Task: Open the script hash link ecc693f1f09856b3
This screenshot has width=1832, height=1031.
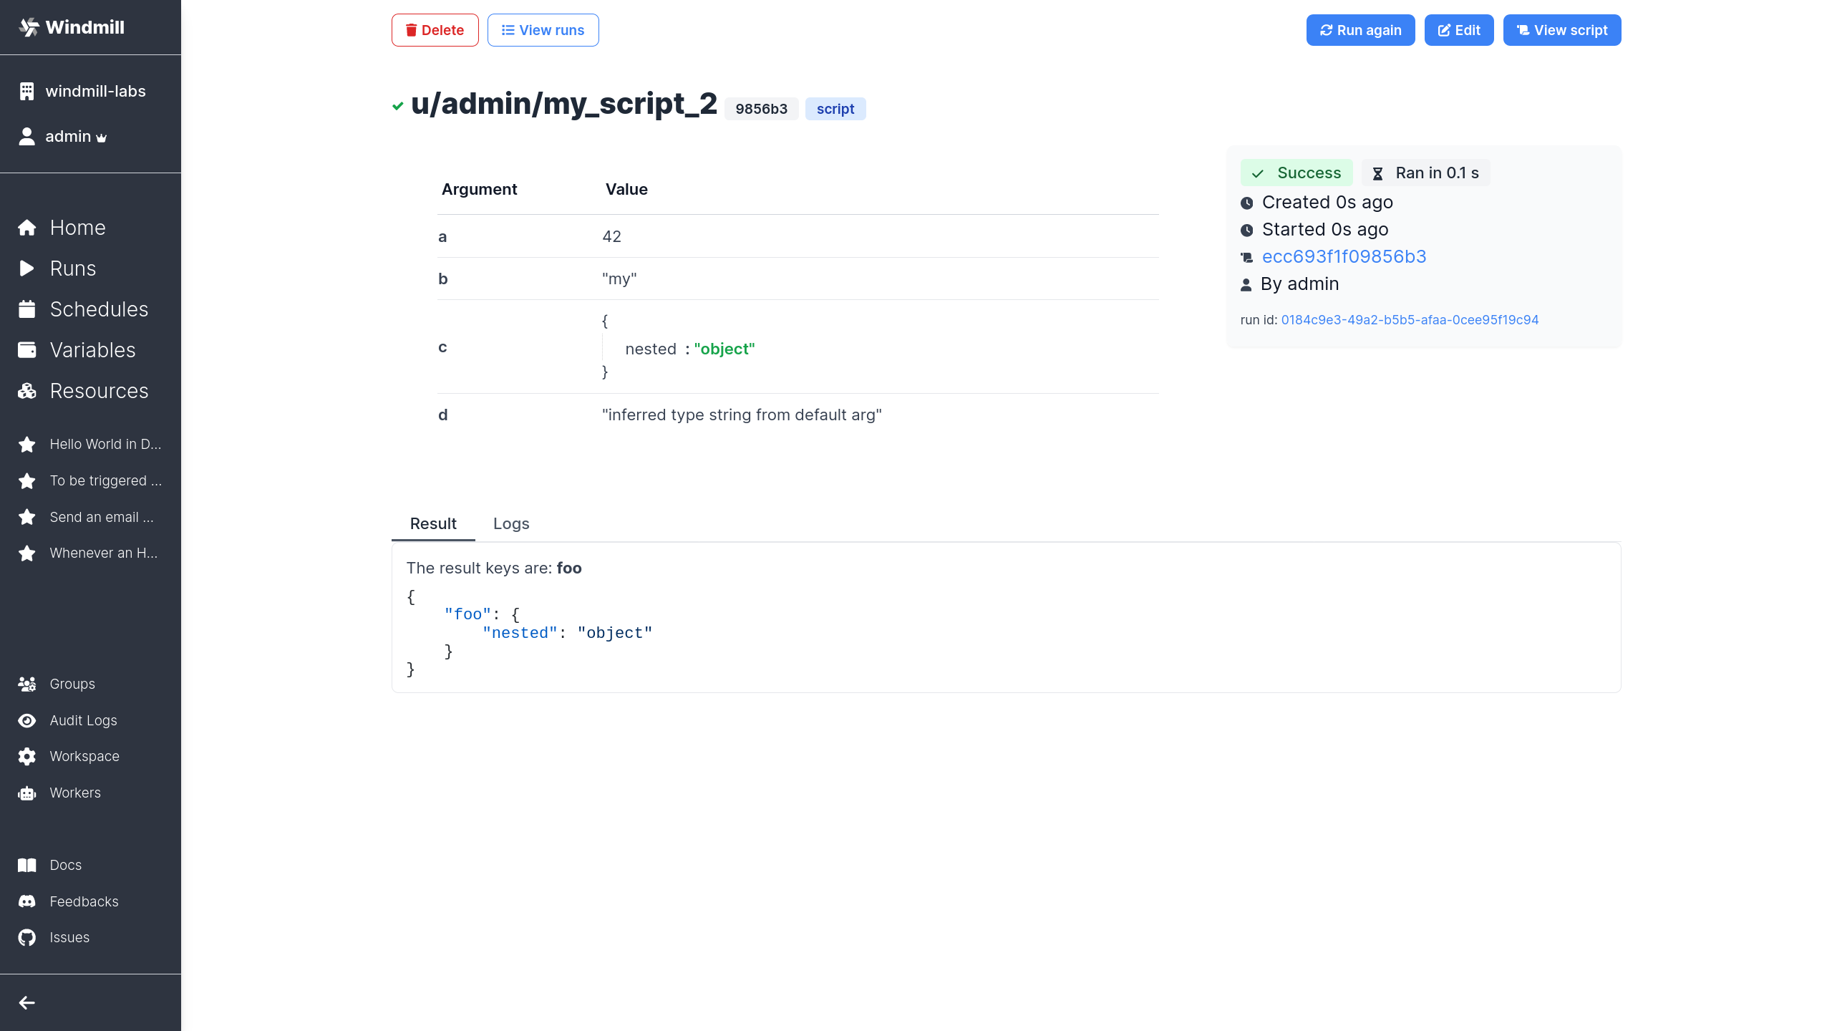Action: pyautogui.click(x=1344, y=257)
